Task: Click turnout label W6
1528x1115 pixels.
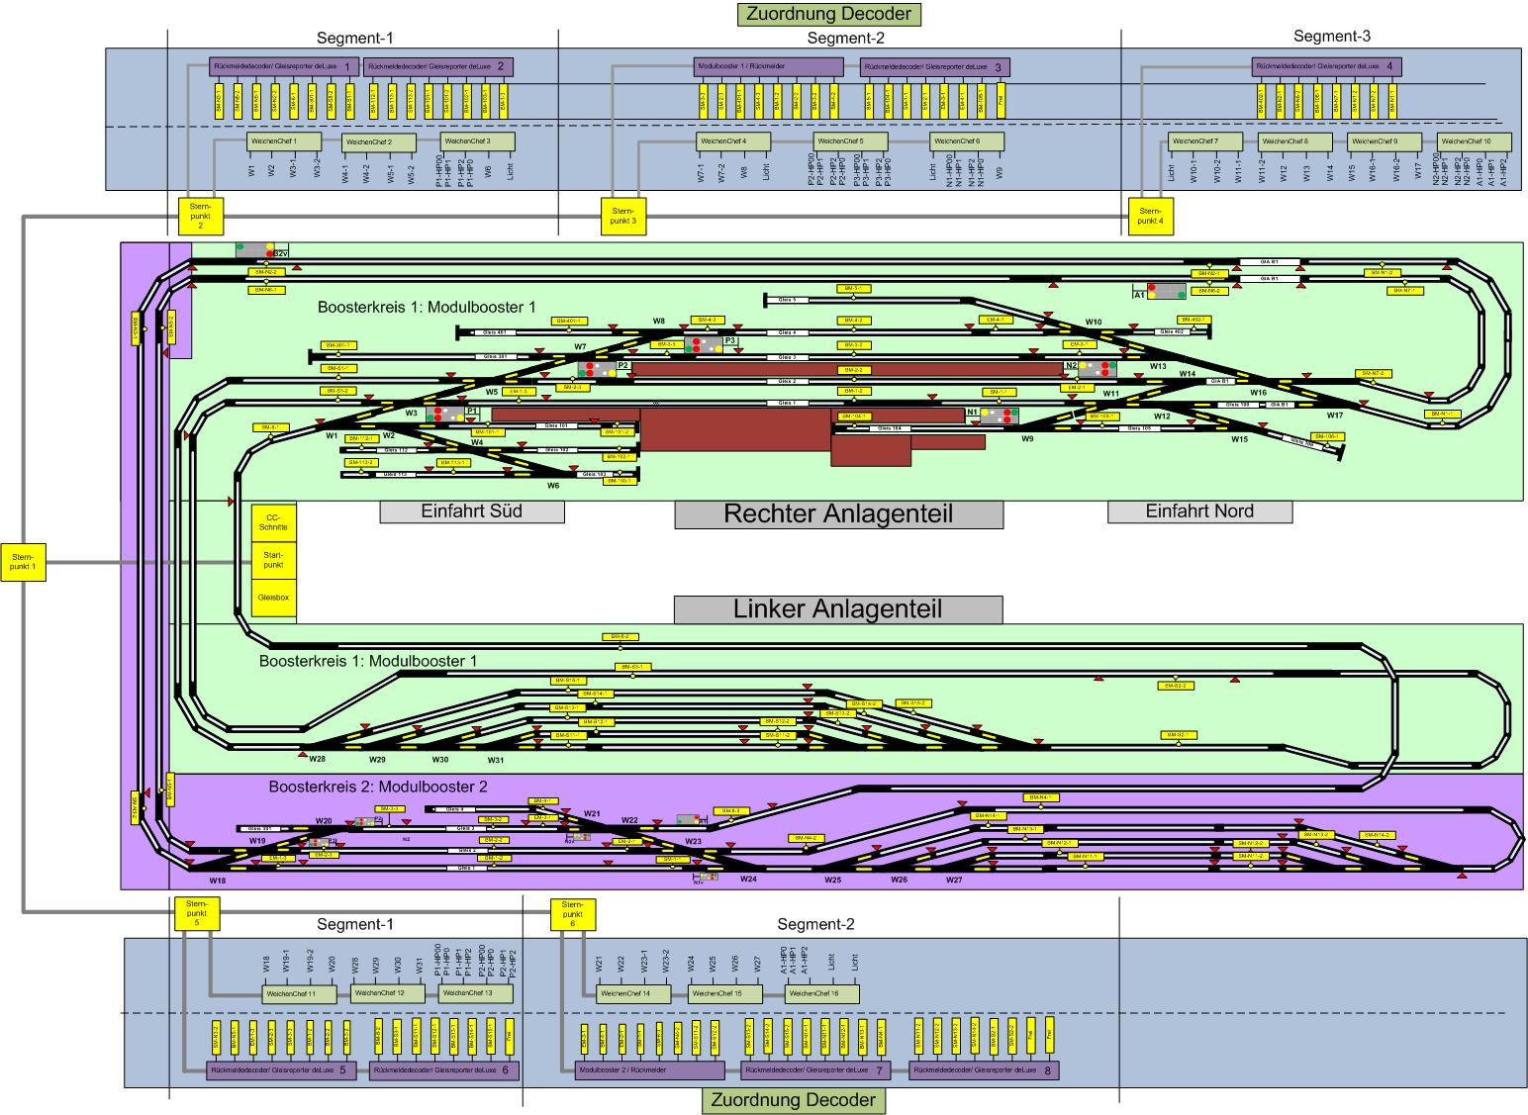Action: tap(554, 486)
